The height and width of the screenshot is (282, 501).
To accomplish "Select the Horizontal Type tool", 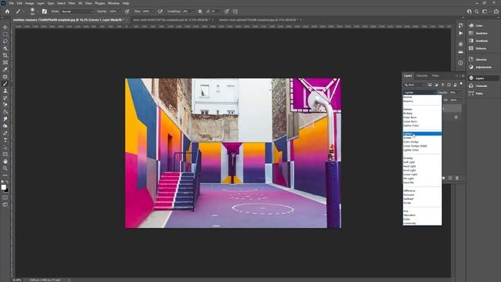I will (5, 140).
